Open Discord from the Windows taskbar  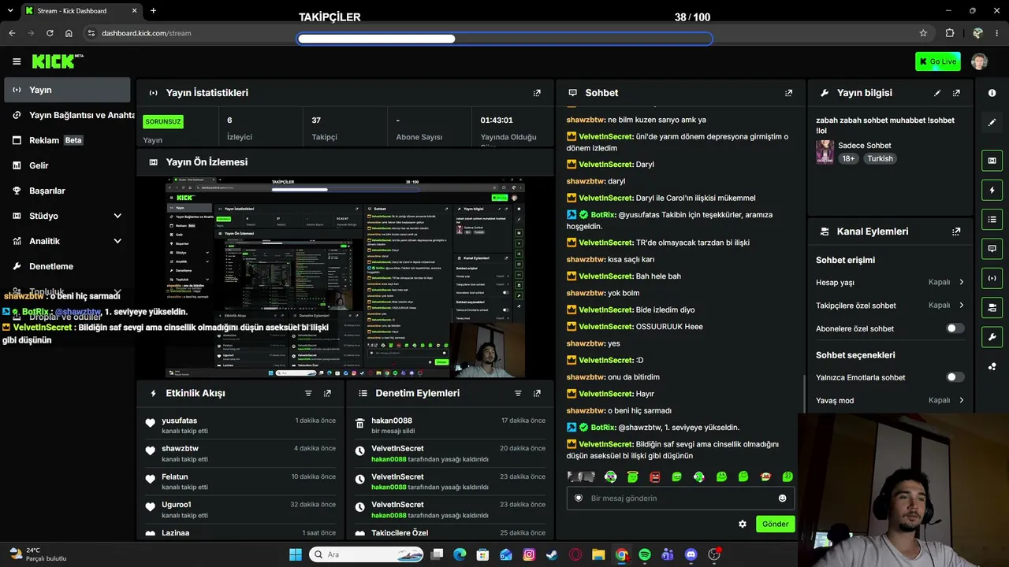[x=691, y=554]
